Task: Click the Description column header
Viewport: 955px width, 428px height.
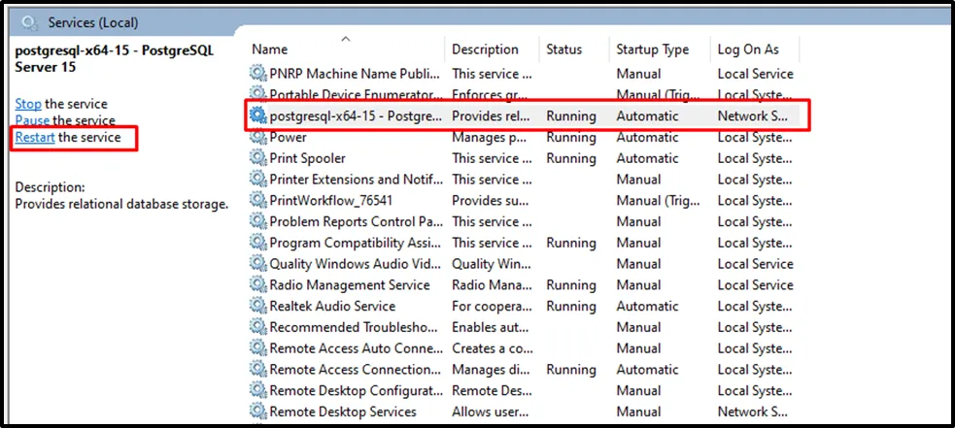Action: tap(485, 49)
